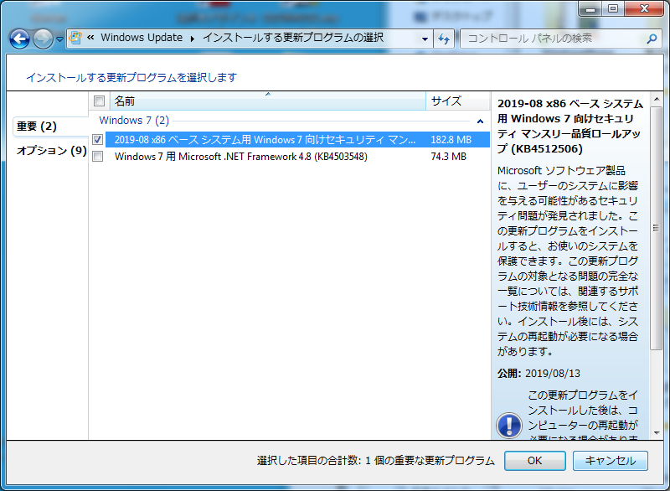Click the Windows 7 (2) group label
The height and width of the screenshot is (491, 670).
(x=134, y=121)
